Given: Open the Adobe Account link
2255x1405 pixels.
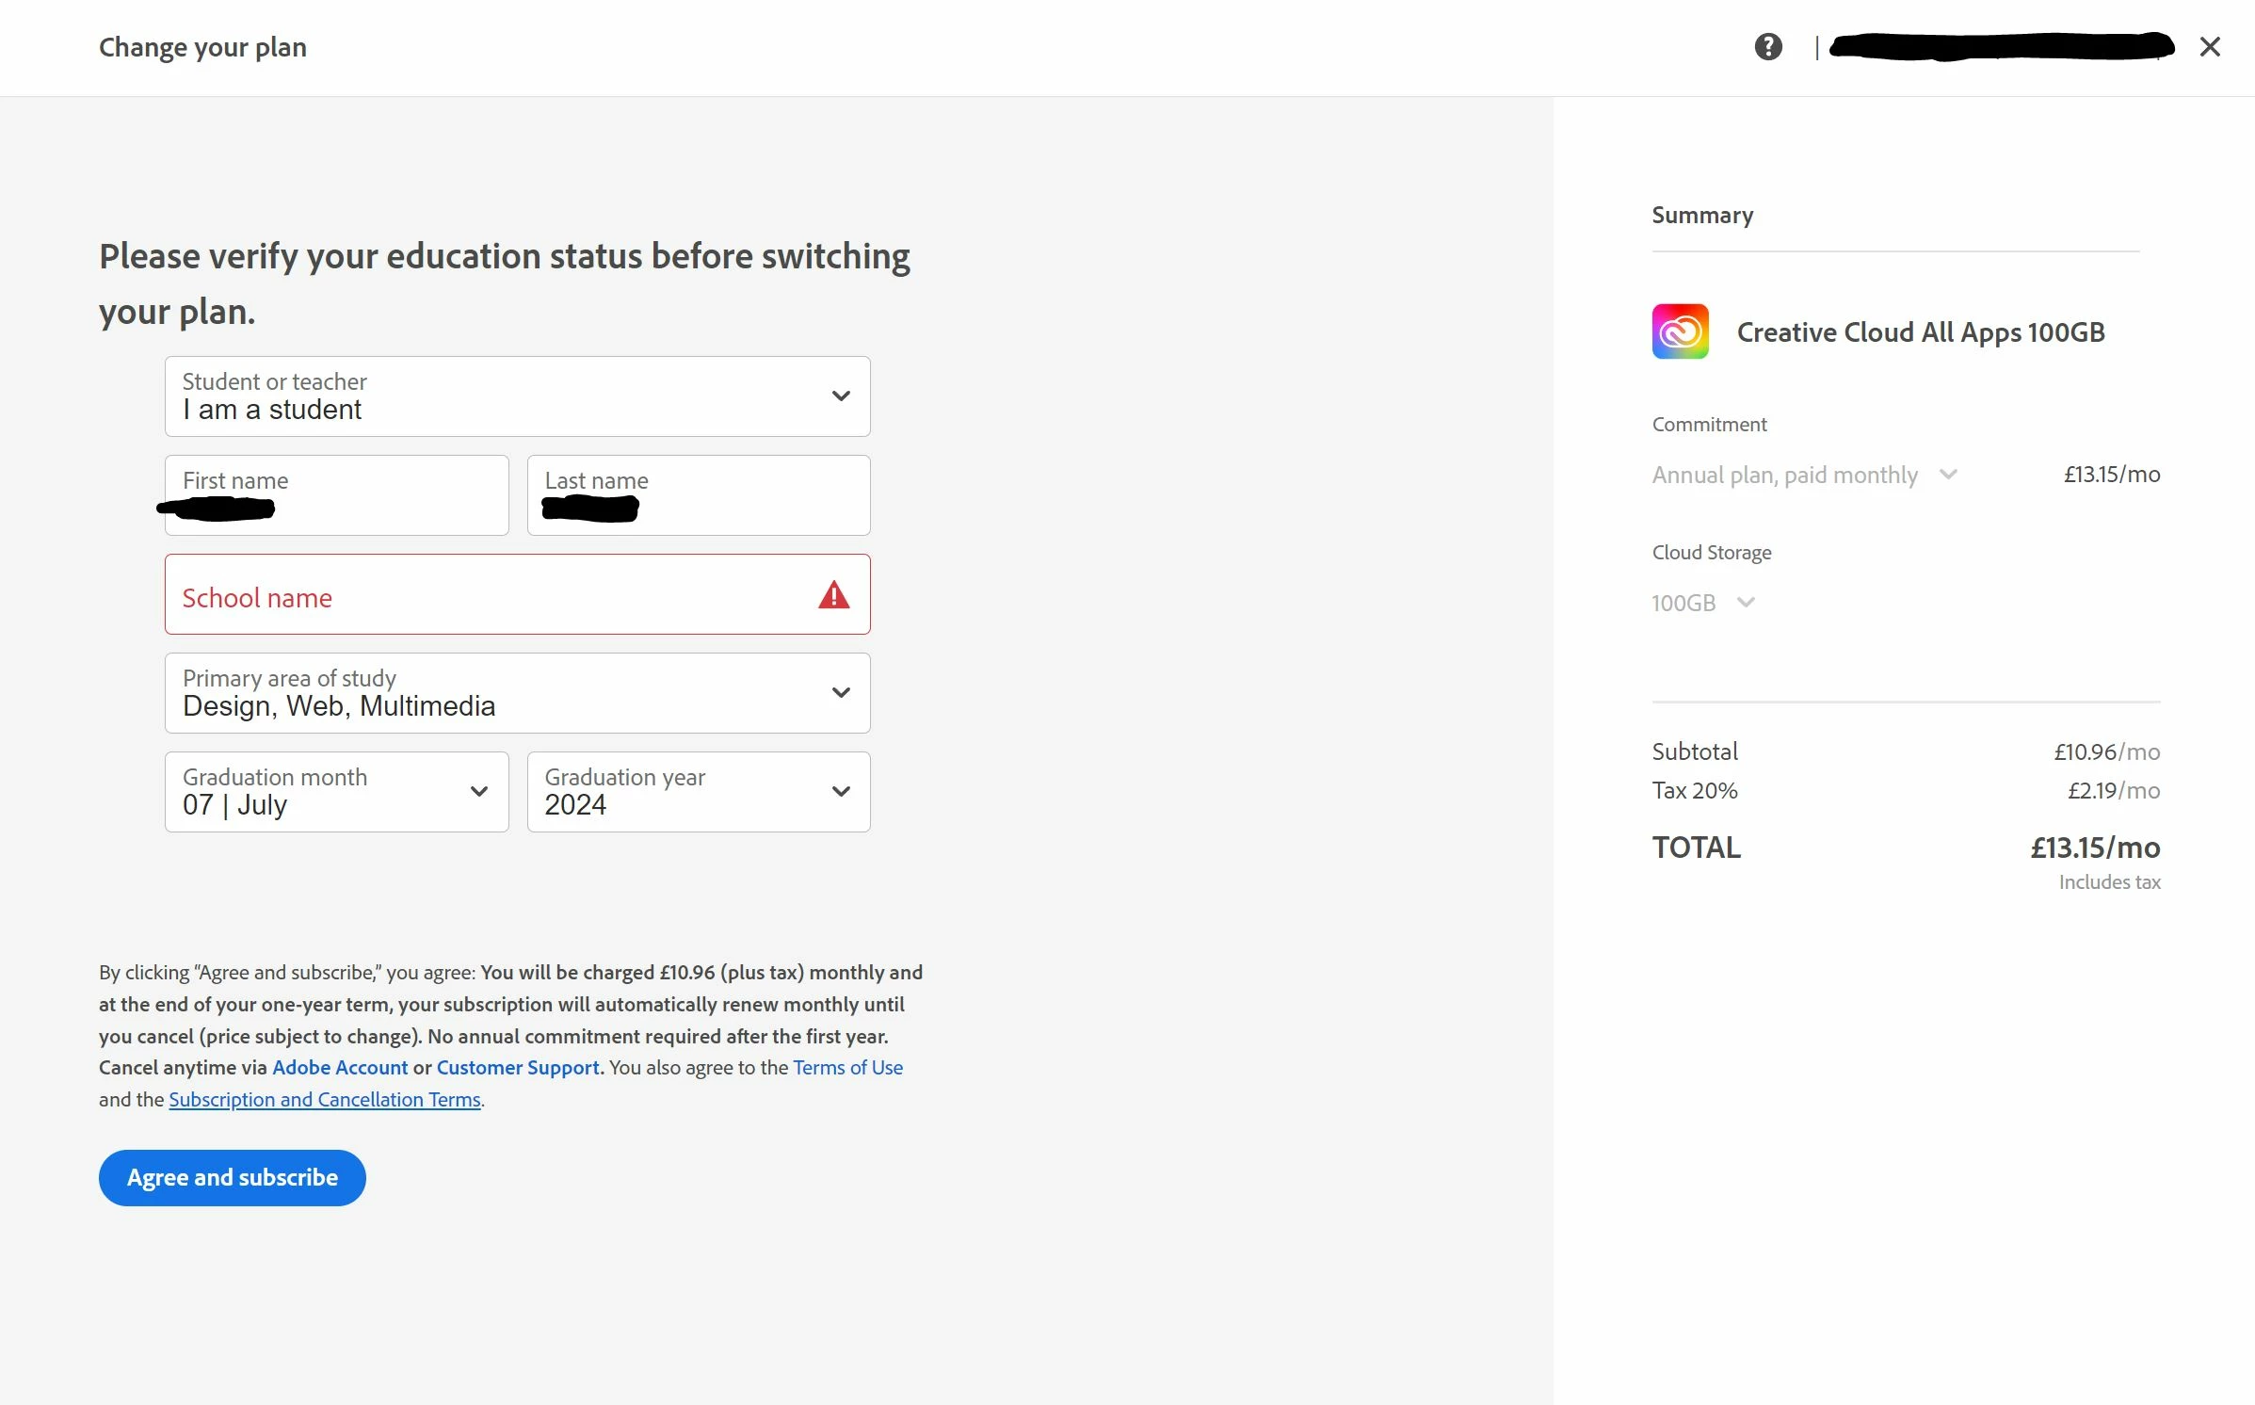Looking at the screenshot, I should point(340,1068).
